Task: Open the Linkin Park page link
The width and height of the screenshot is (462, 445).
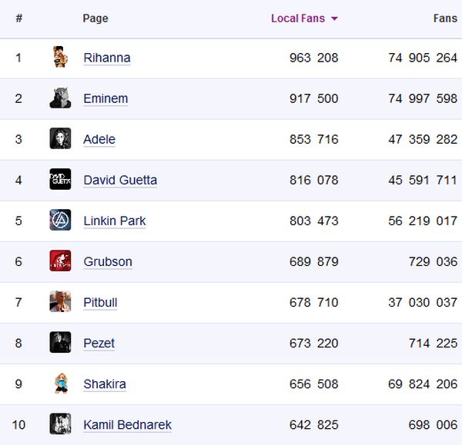Action: coord(115,221)
